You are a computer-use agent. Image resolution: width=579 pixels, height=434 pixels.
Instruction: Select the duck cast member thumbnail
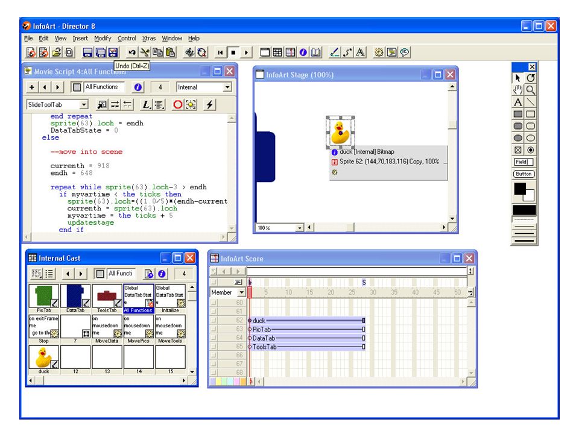click(x=43, y=357)
